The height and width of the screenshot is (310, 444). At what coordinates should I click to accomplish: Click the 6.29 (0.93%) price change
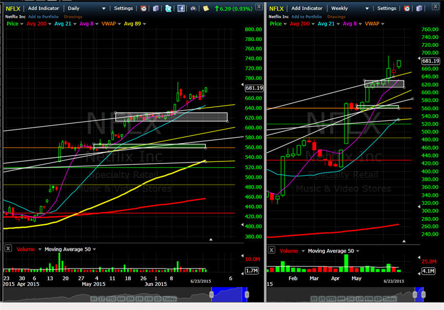coord(234,9)
